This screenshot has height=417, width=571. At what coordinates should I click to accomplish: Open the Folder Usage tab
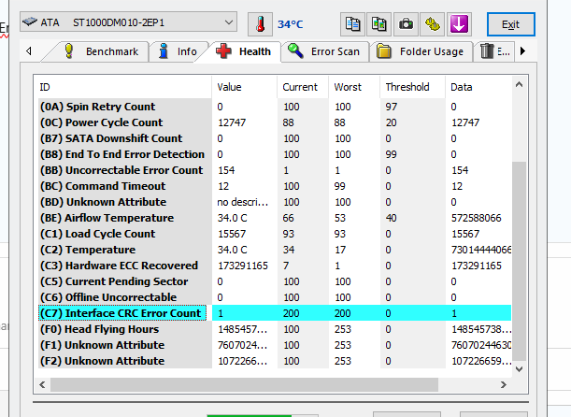point(421,51)
